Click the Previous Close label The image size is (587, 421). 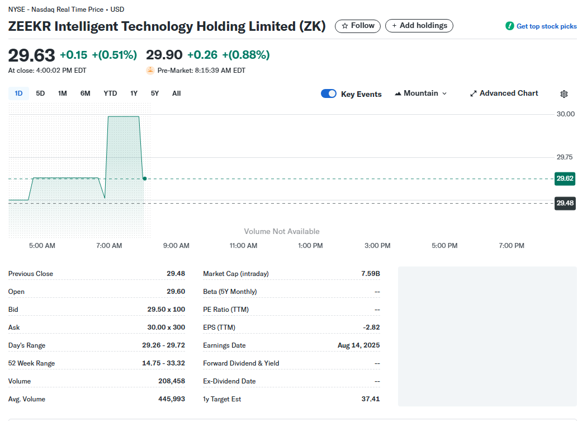tap(31, 274)
